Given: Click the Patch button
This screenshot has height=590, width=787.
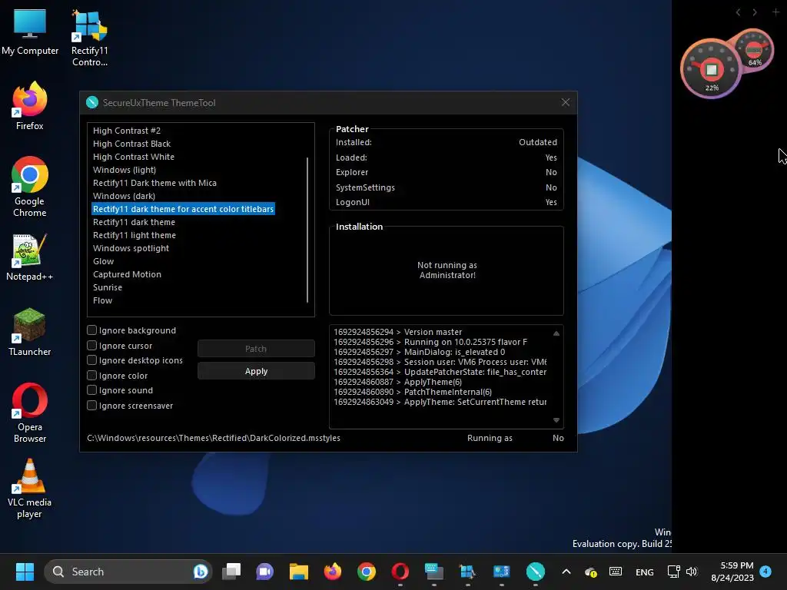Looking at the screenshot, I should tap(256, 348).
